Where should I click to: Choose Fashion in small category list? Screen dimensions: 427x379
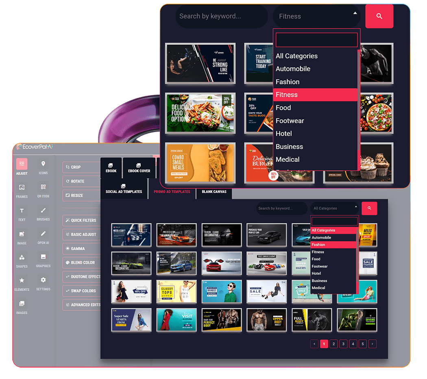pos(333,245)
